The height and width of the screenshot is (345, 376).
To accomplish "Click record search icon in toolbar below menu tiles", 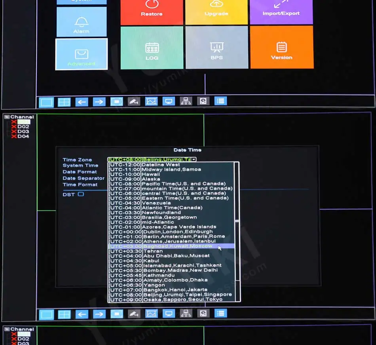I will coord(203,101).
